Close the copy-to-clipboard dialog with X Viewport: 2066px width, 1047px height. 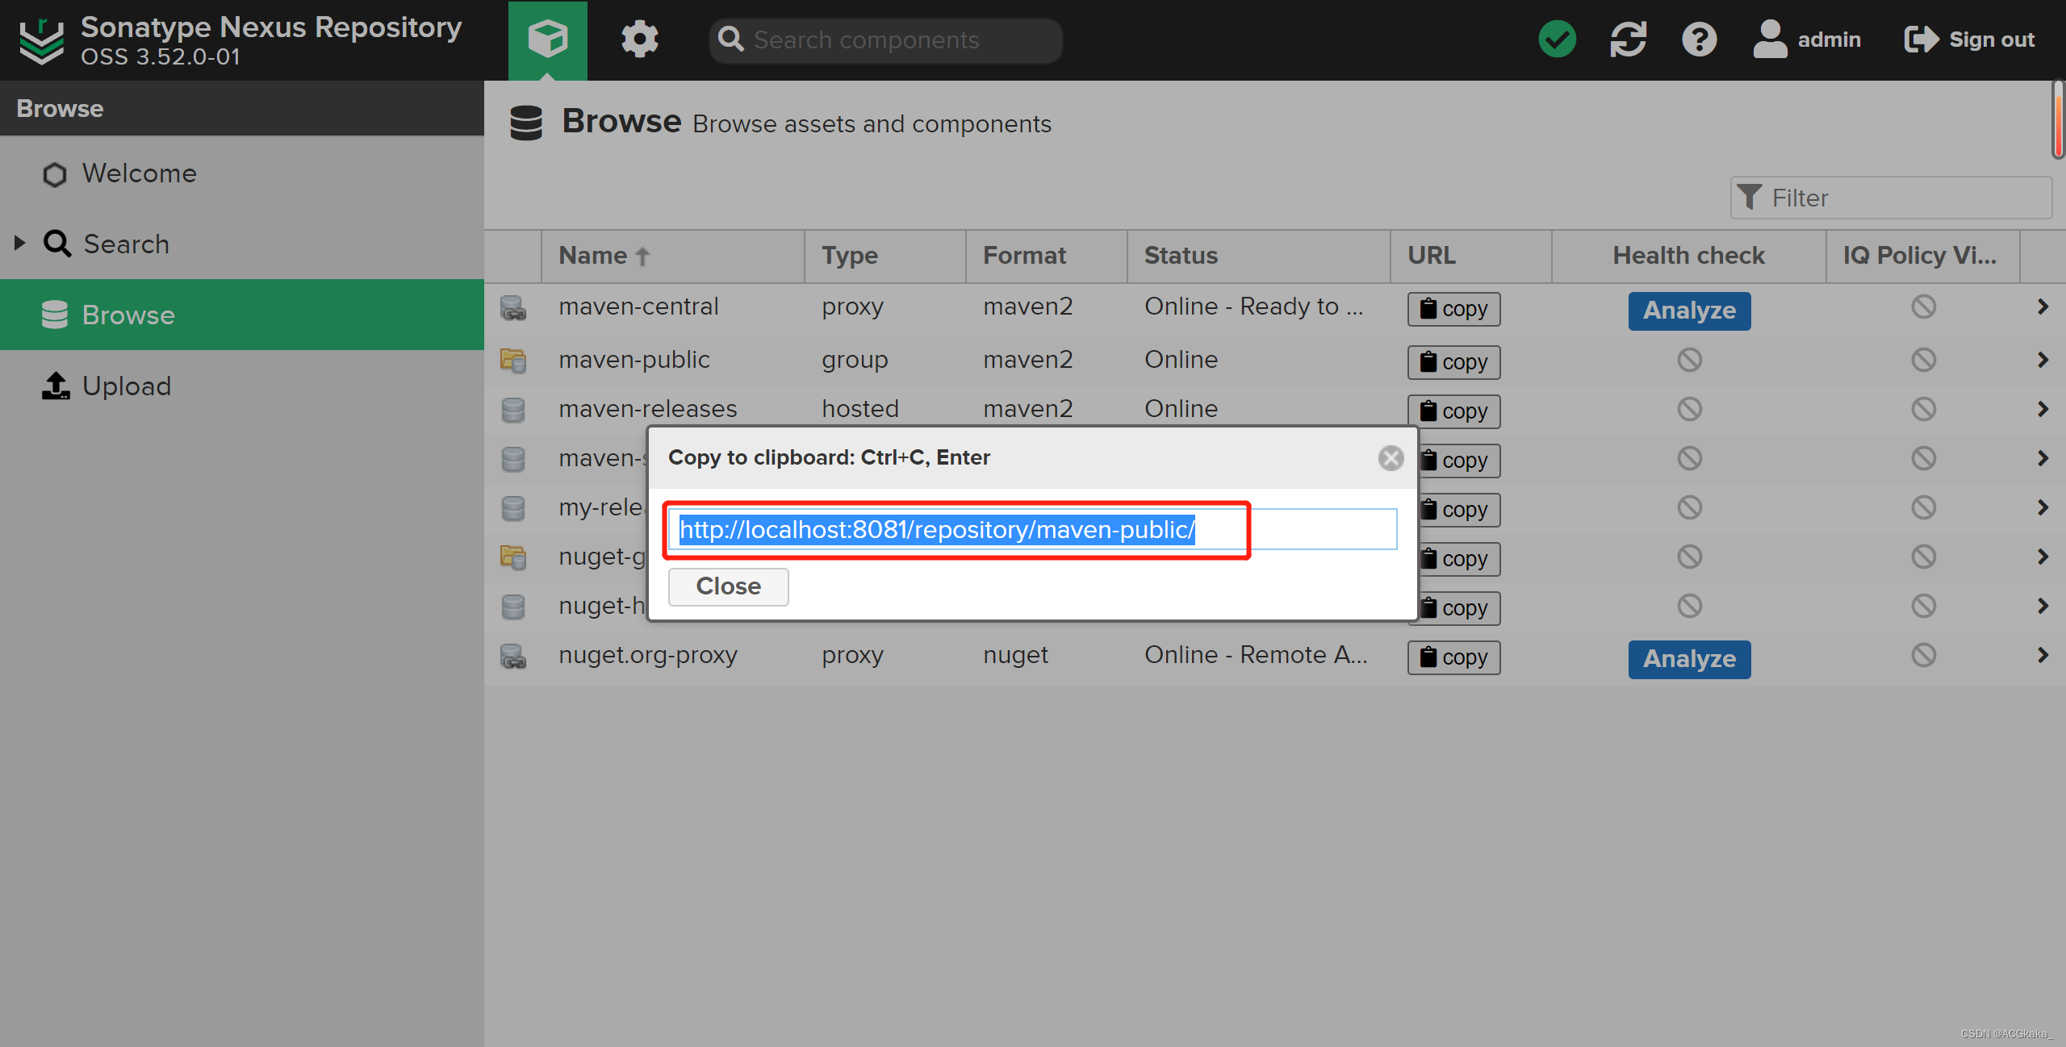point(1391,458)
